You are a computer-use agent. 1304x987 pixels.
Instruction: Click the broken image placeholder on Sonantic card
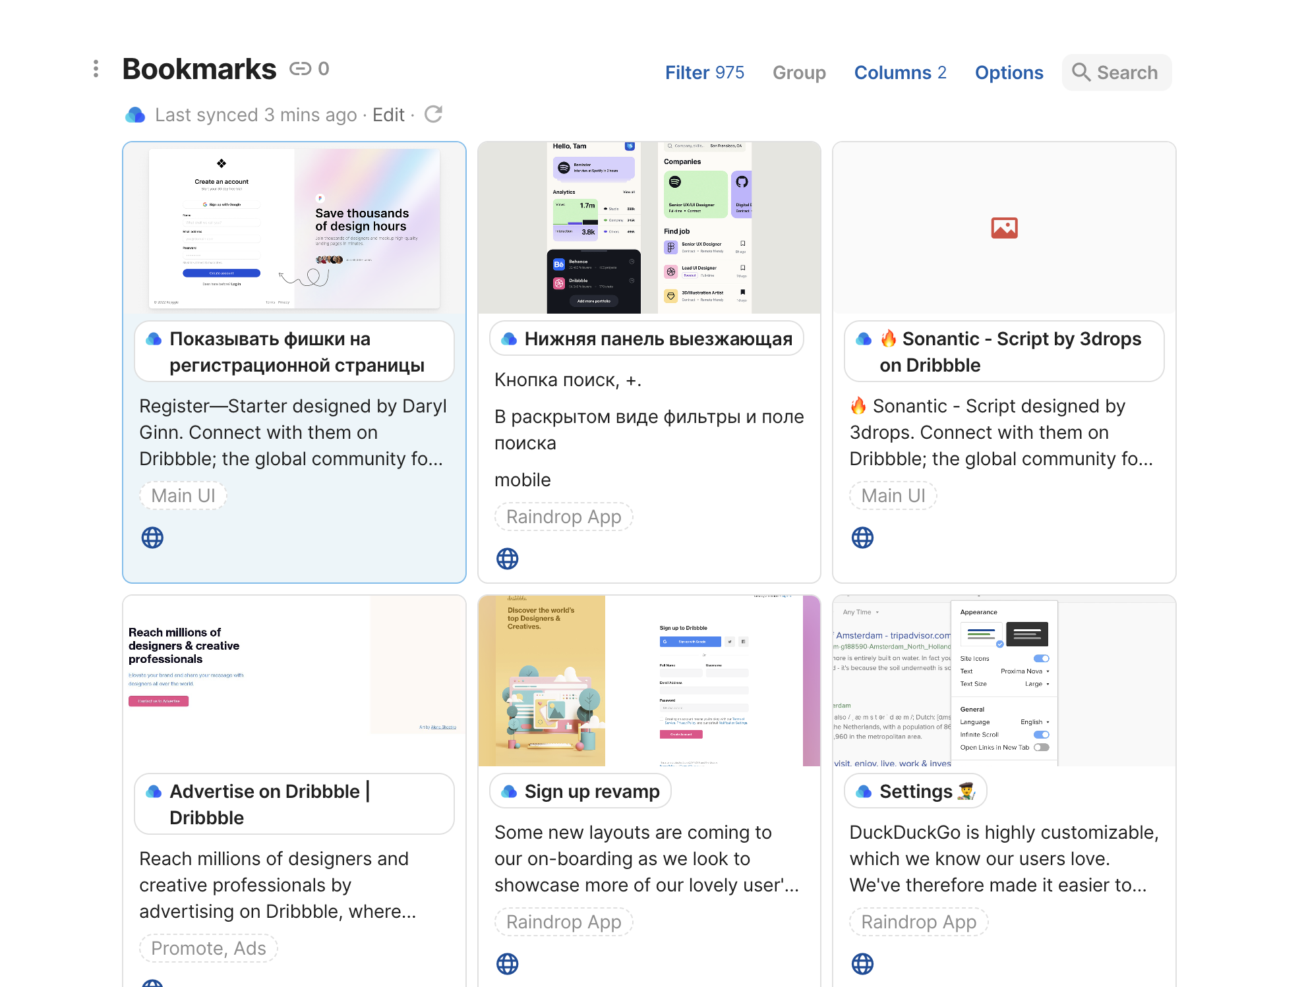click(x=1004, y=228)
